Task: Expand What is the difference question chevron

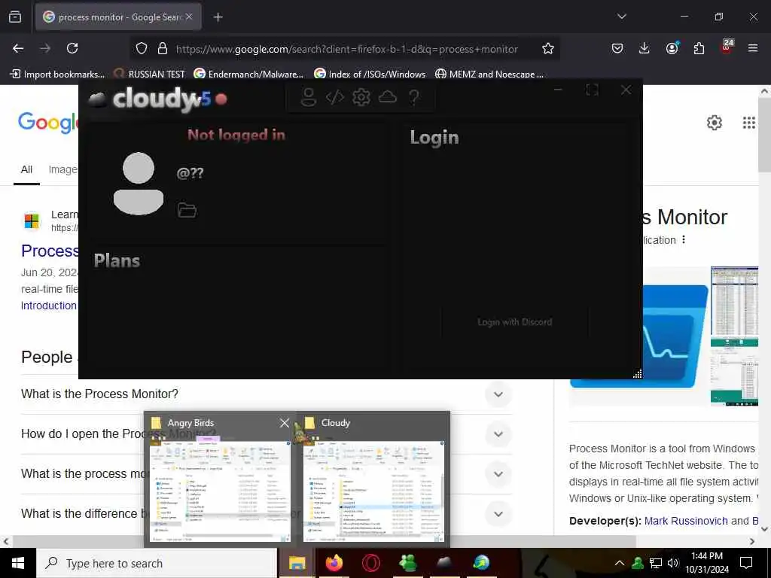Action: pos(498,513)
